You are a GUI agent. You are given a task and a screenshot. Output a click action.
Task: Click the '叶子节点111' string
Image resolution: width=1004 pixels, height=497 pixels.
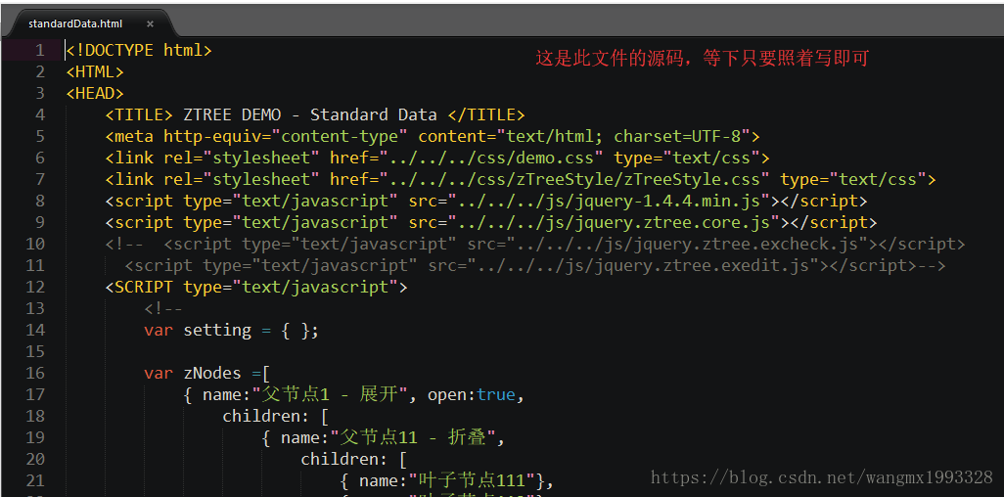[x=476, y=480]
